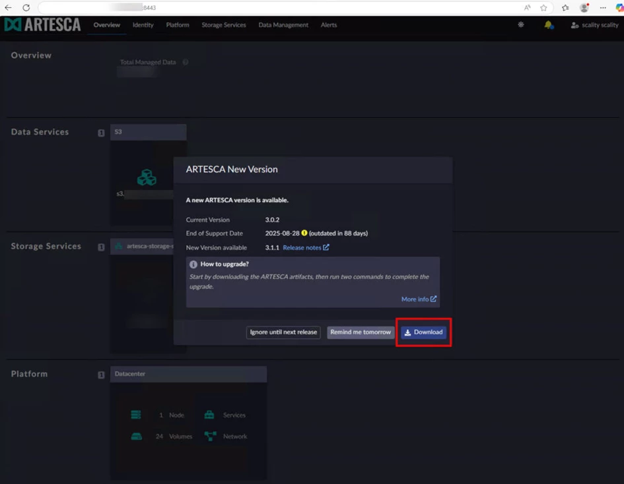Screen dimensions: 624x484
Task: Select the Datacenter card header
Action: coord(188,374)
